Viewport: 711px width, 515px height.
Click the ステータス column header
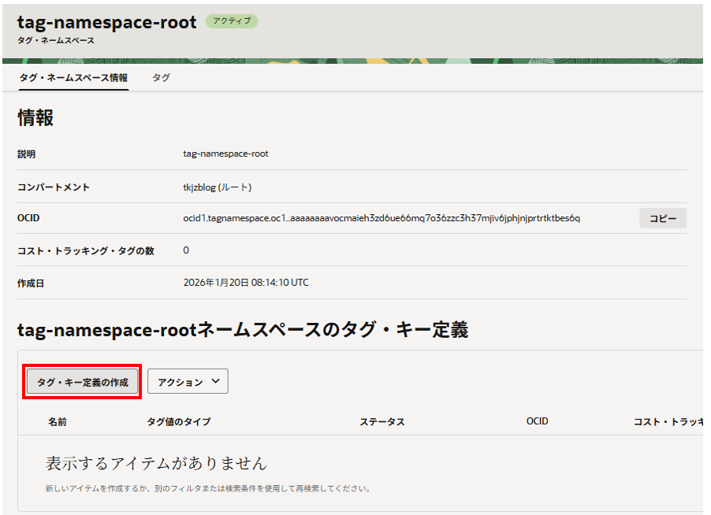pos(382,422)
